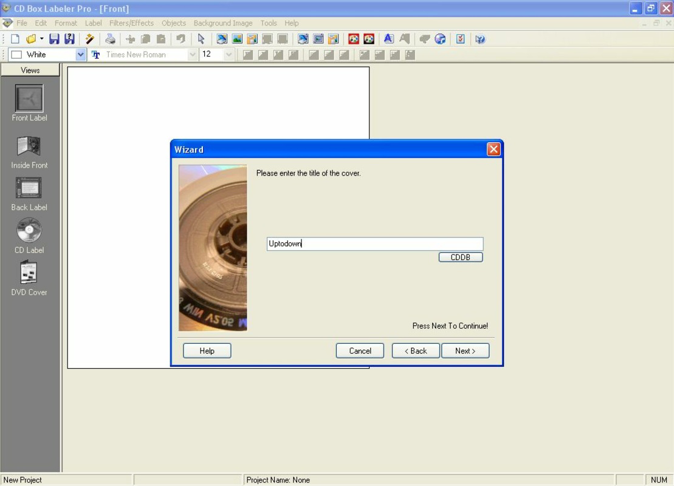Click the Cancel button in Wizard

(360, 351)
